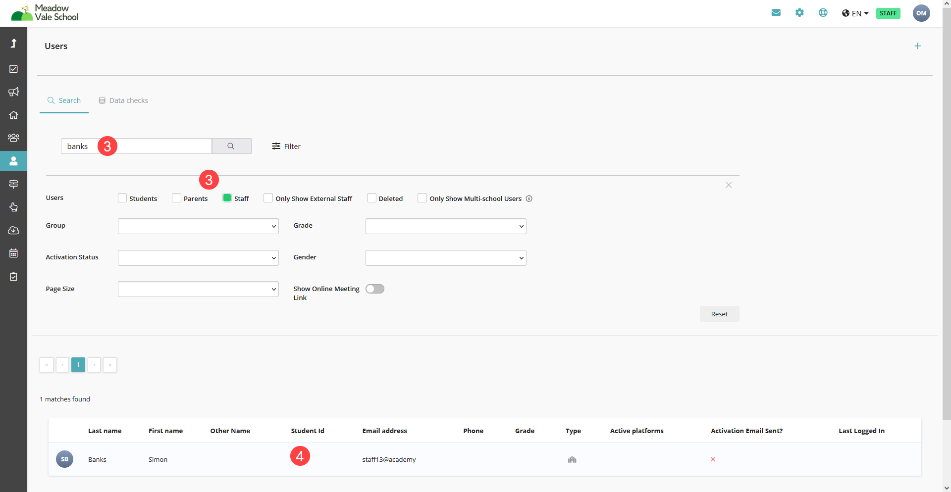Toggle the Filter panel button

[286, 147]
